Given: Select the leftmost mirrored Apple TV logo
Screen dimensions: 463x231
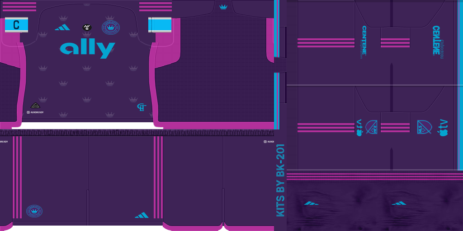Looking at the screenshot, I should point(359,128).
